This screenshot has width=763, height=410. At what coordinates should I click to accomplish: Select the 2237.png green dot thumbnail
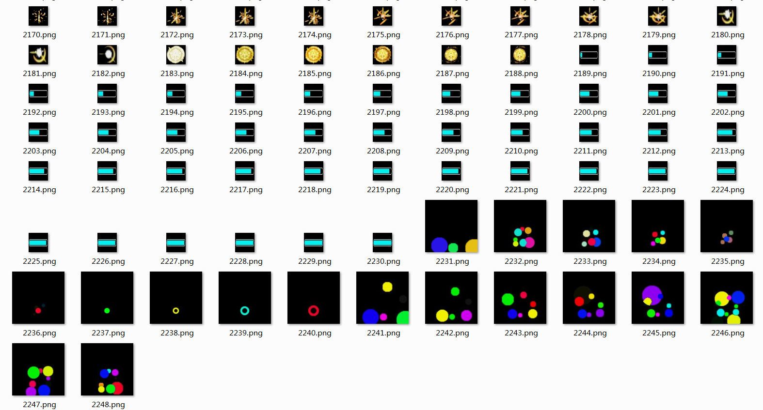click(x=107, y=298)
